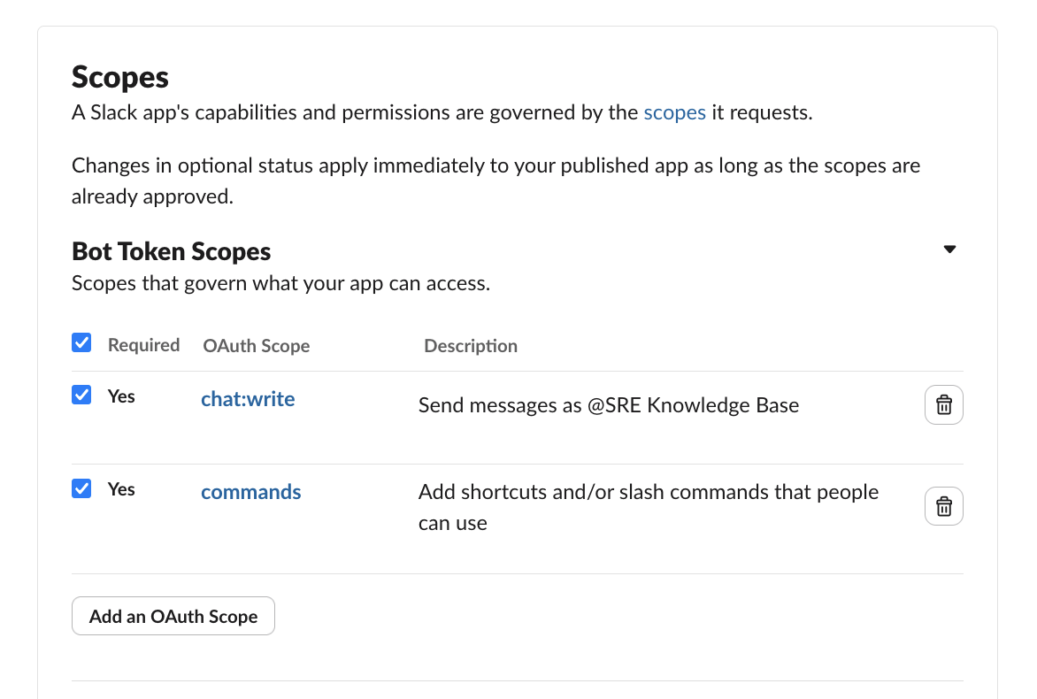The height and width of the screenshot is (699, 1037).
Task: Click the 'Scopes that govern' subtitle text
Action: (280, 284)
